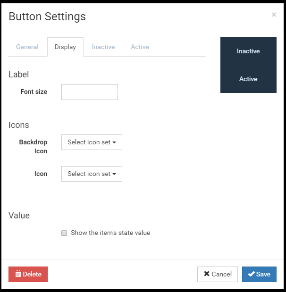This screenshot has height=292, width=286.
Task: Cancel the button settings changes
Action: [218, 274]
